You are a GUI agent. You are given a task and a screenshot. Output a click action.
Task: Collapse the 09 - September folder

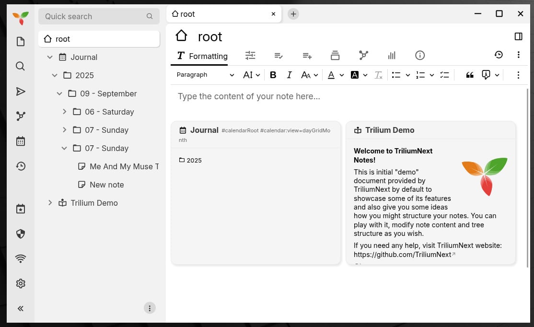[x=59, y=93]
